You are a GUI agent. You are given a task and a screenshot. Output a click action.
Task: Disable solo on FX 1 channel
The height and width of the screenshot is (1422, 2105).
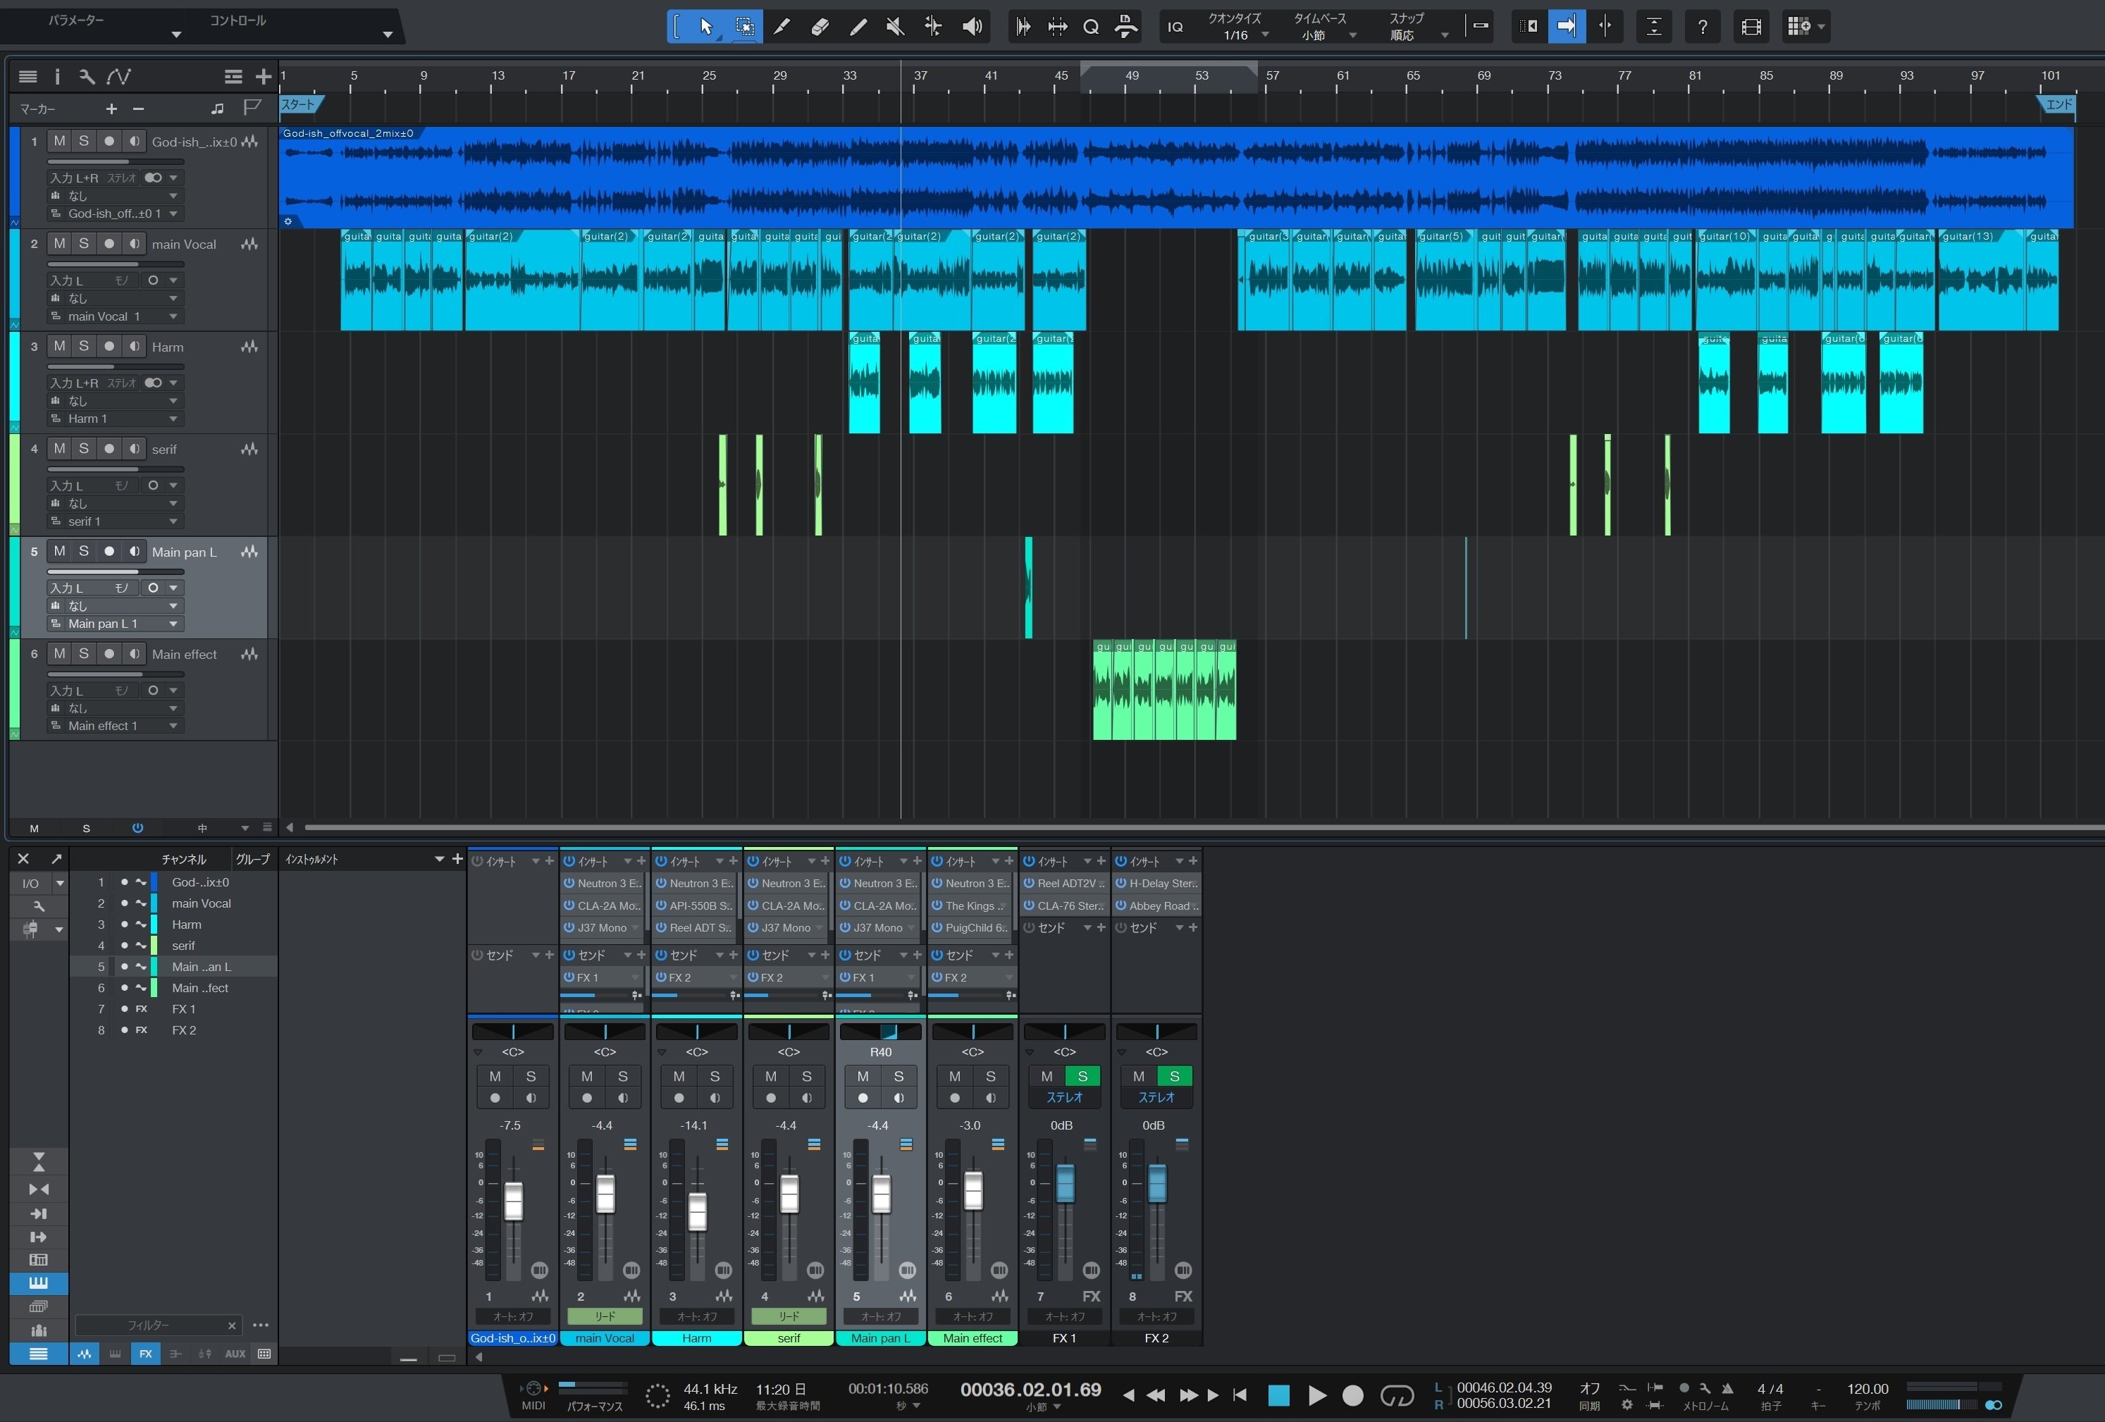[1082, 1076]
